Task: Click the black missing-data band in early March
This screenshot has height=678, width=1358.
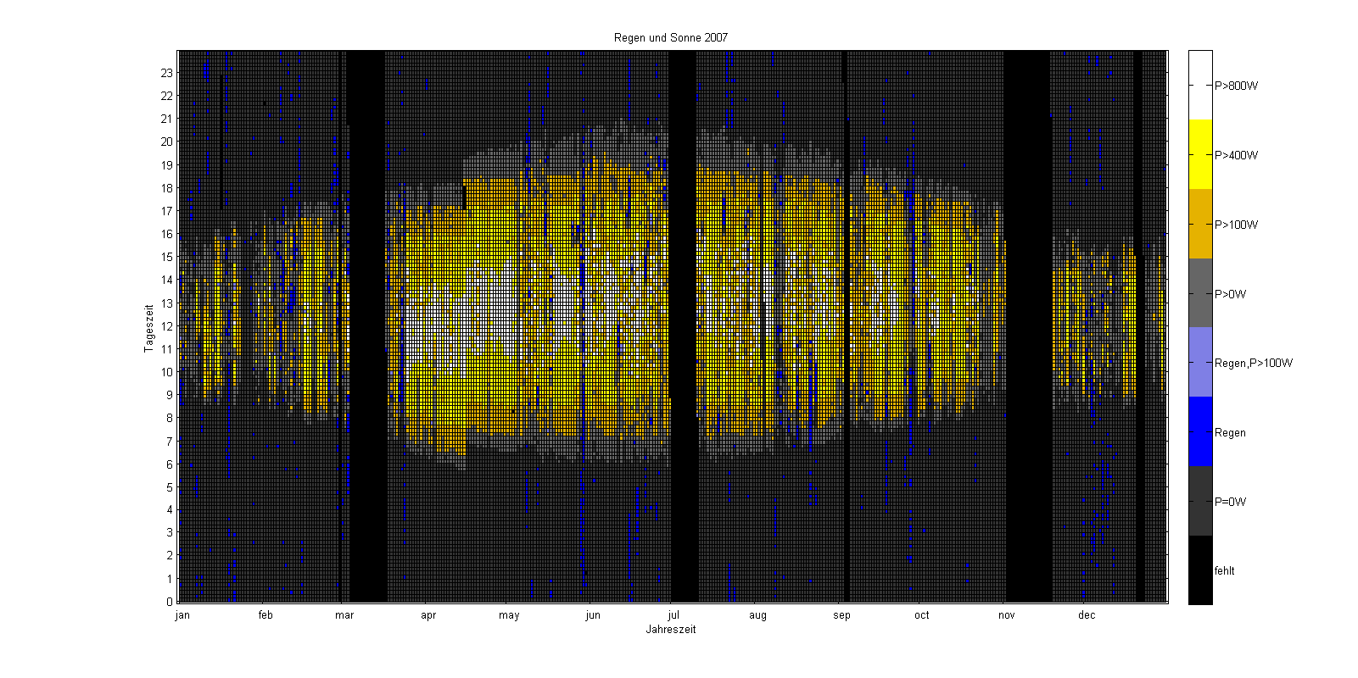Action: tap(366, 326)
